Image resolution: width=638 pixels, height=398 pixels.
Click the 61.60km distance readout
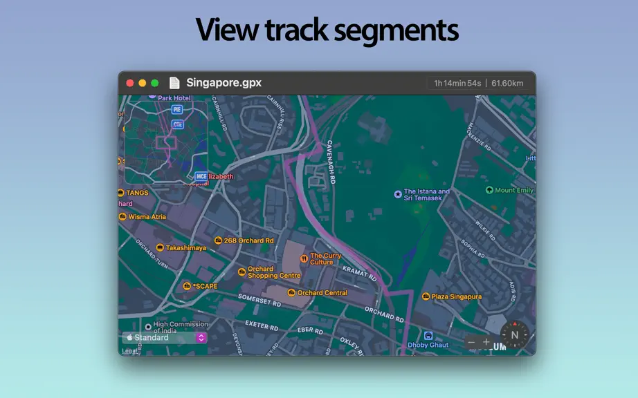coord(507,83)
